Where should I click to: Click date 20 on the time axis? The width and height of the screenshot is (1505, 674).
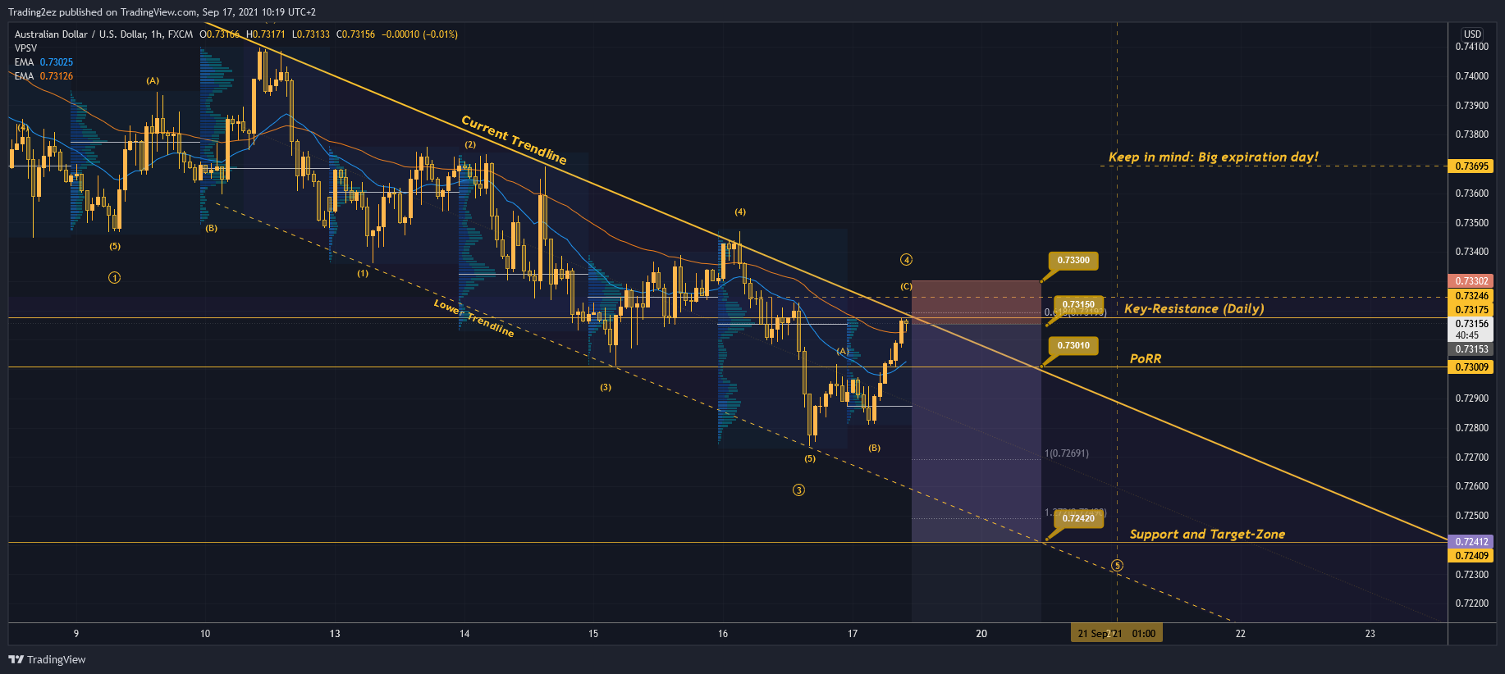click(x=981, y=634)
